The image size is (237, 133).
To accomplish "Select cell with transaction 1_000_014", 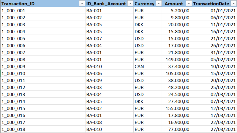I will (43, 101).
